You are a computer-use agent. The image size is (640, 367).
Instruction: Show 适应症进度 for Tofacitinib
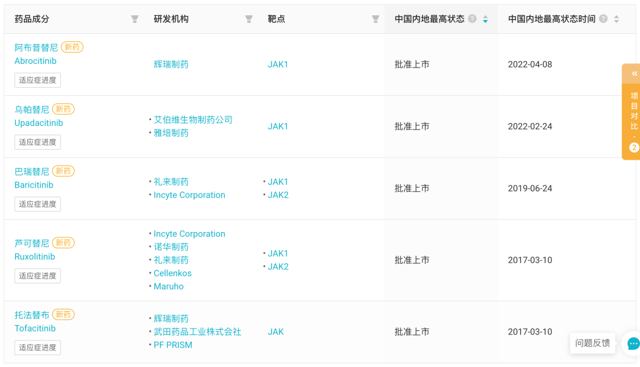click(x=37, y=347)
